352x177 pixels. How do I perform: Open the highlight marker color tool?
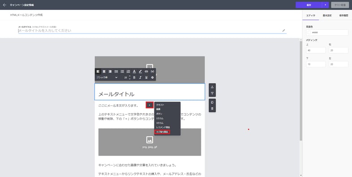(x=140, y=72)
